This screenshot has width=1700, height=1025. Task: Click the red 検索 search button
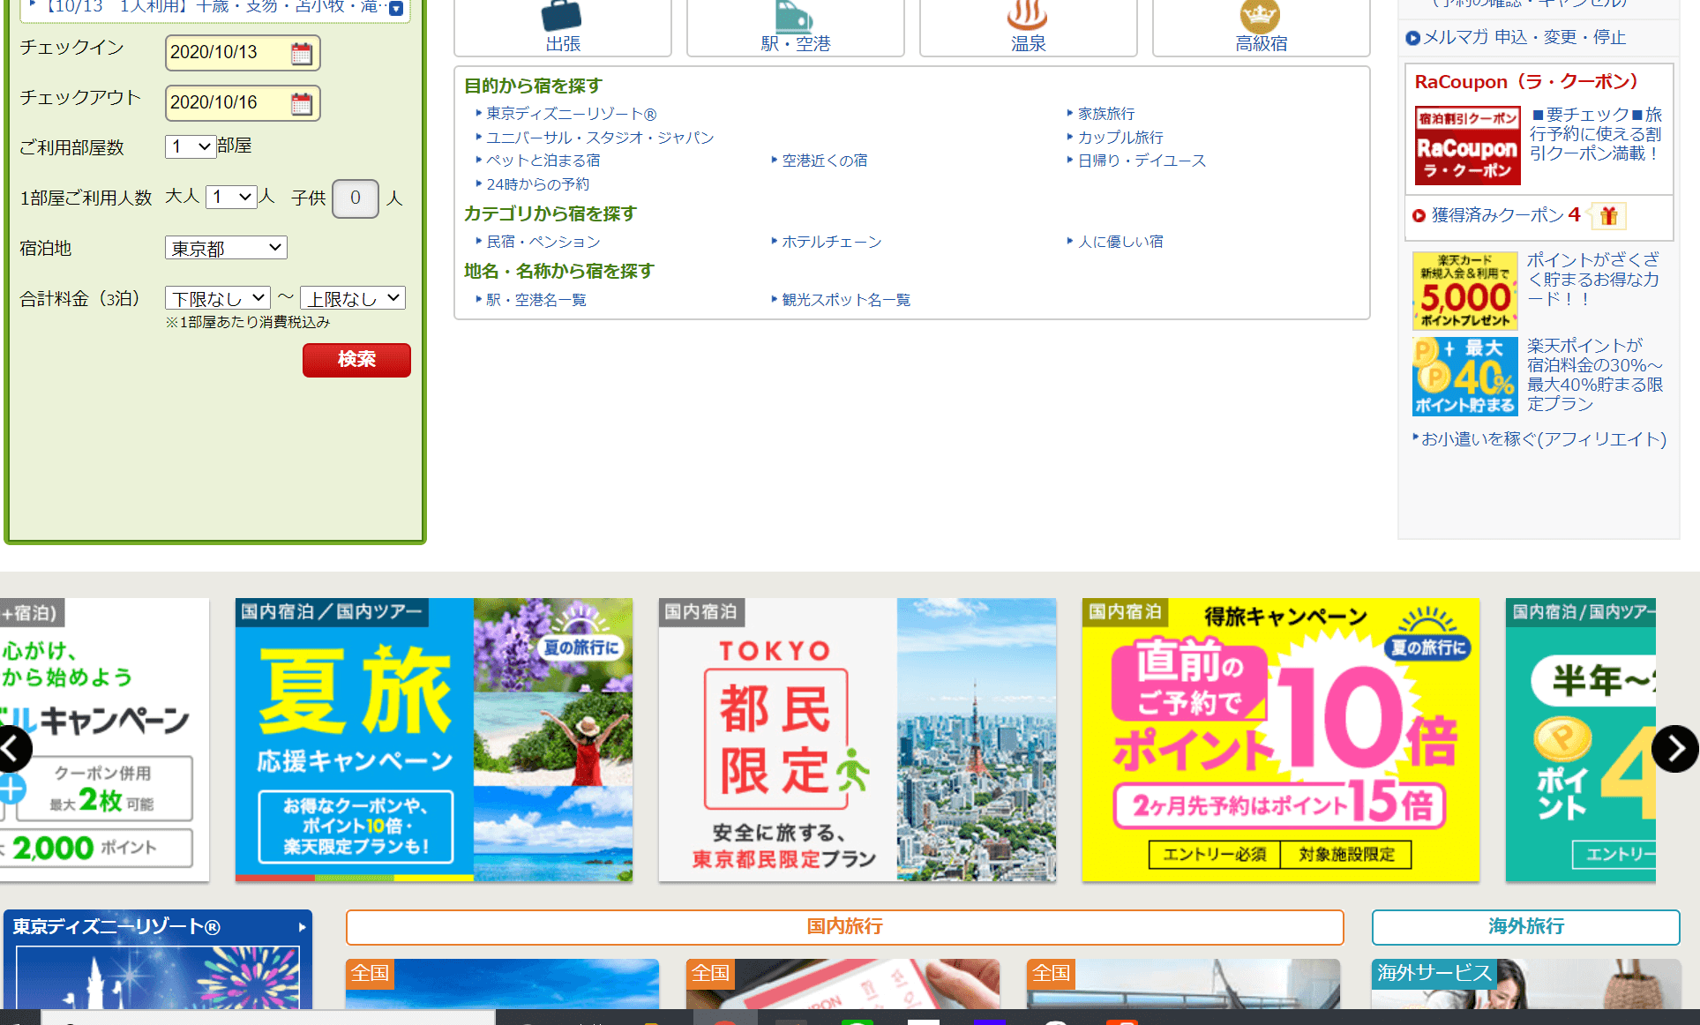pyautogui.click(x=356, y=360)
